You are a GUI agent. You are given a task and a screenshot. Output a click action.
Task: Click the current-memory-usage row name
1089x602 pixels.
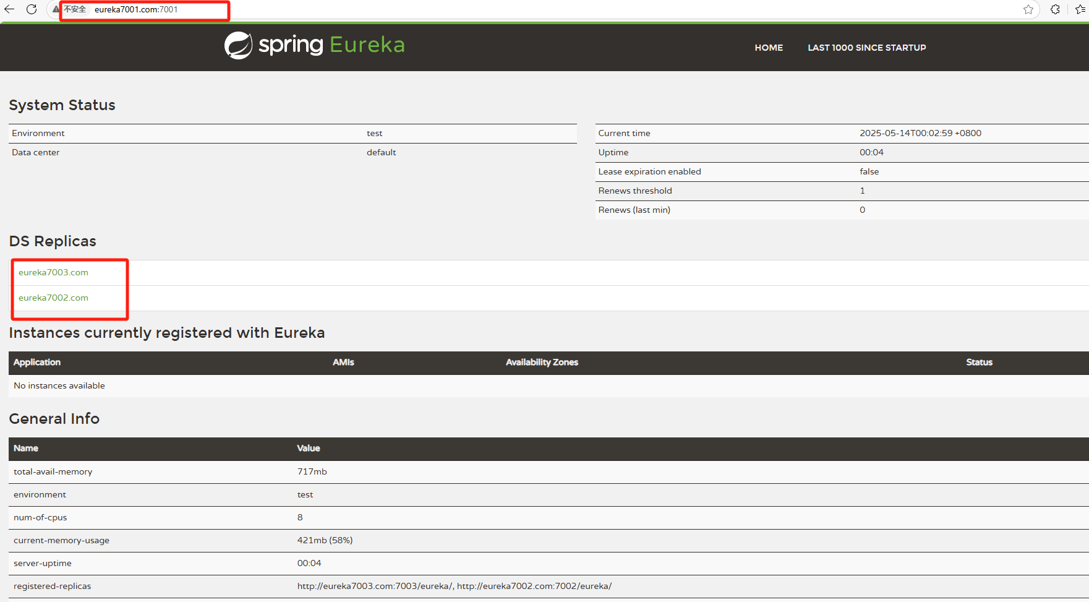61,540
